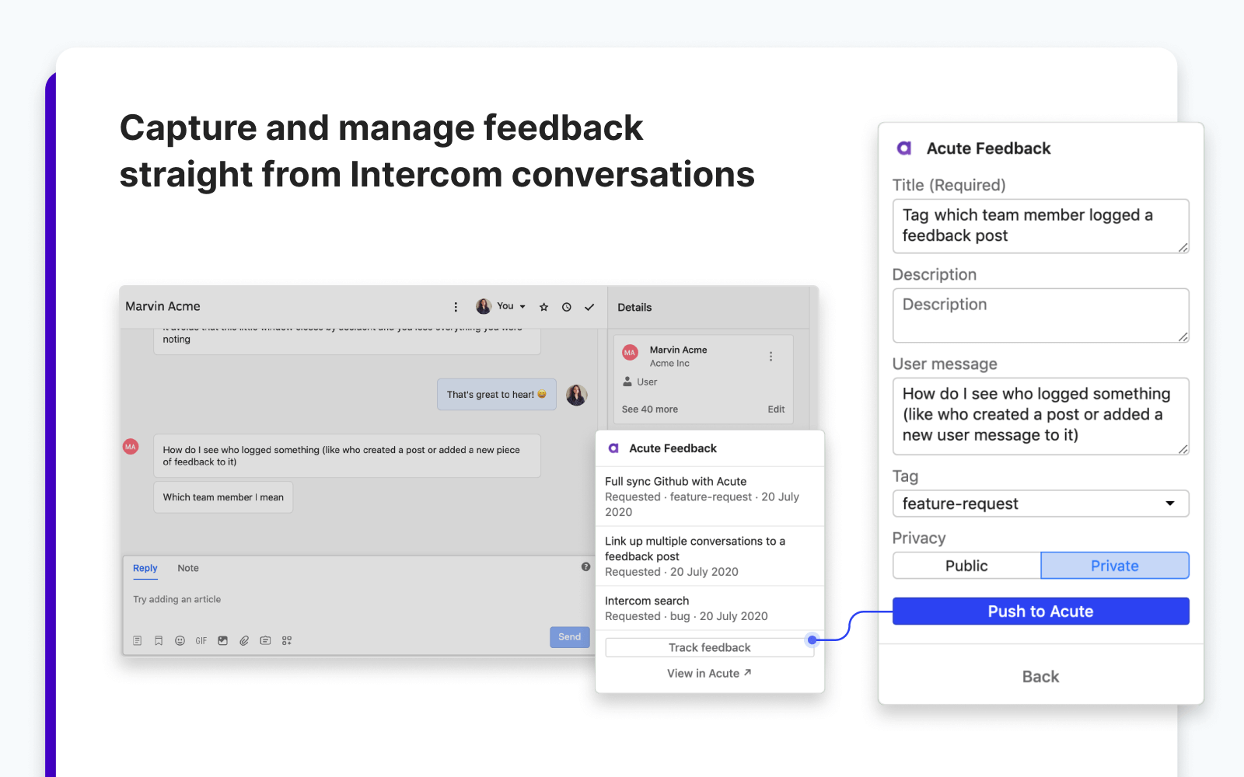Image resolution: width=1244 pixels, height=777 pixels.
Task: Open the conversation options three-dot menu beside Marvin Acme
Action: 456,307
